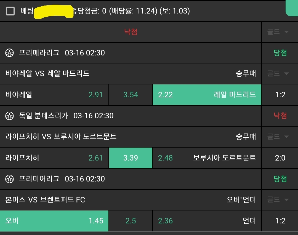
Task: Click the highlighted 3.39 draw cell
Action: [131, 158]
